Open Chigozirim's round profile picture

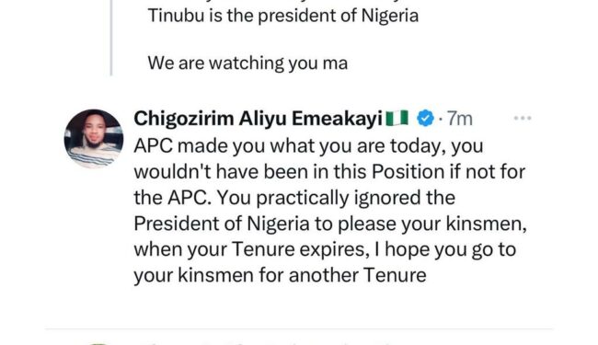coord(94,139)
